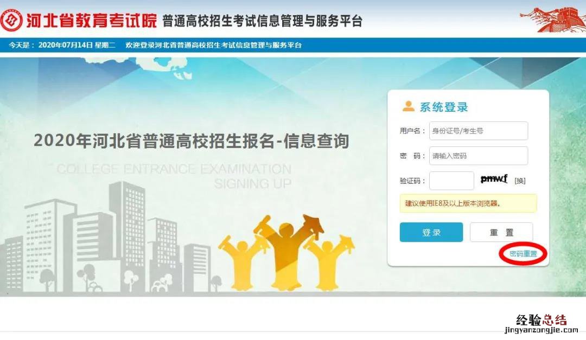The image size is (586, 340).
Task: Click the welcome message in blue bar
Action: pos(213,45)
